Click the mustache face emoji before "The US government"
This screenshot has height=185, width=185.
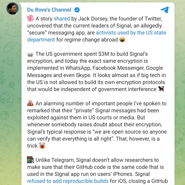coord(30,54)
